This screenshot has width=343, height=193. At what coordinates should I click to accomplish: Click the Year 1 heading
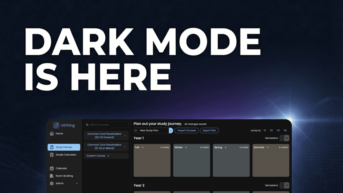tap(139, 138)
